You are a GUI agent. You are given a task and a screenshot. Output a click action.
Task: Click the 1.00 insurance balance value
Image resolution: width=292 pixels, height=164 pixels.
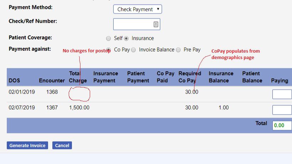point(224,107)
